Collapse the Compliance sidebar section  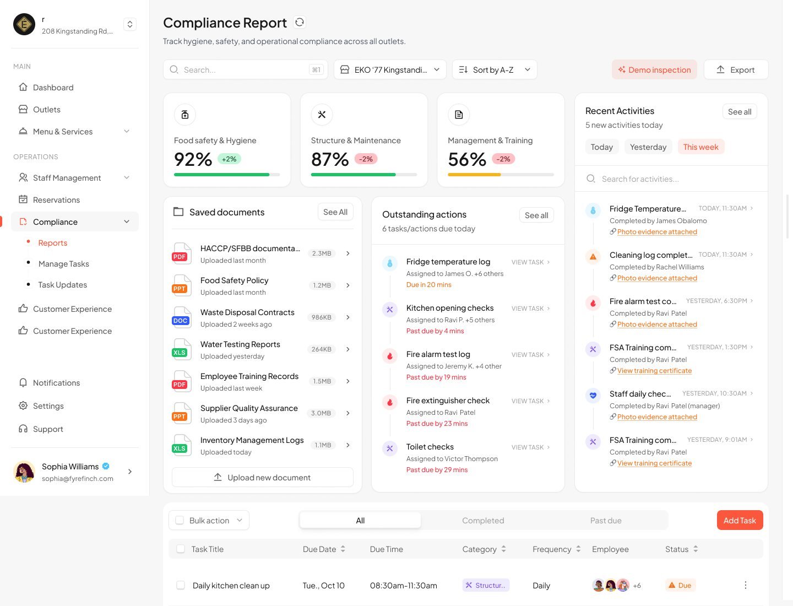pyautogui.click(x=127, y=221)
